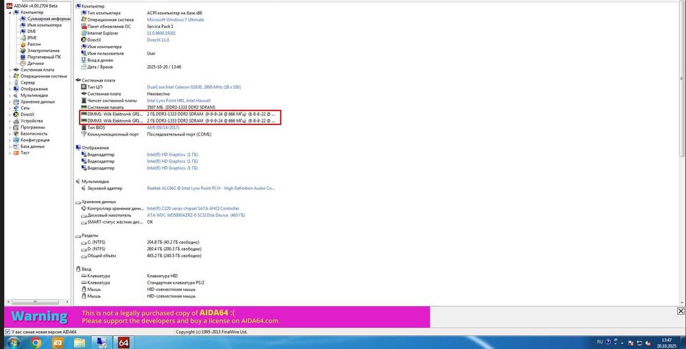Click the AIDA64 taskbar button
Image resolution: width=686 pixels, height=349 pixels.
tap(123, 342)
